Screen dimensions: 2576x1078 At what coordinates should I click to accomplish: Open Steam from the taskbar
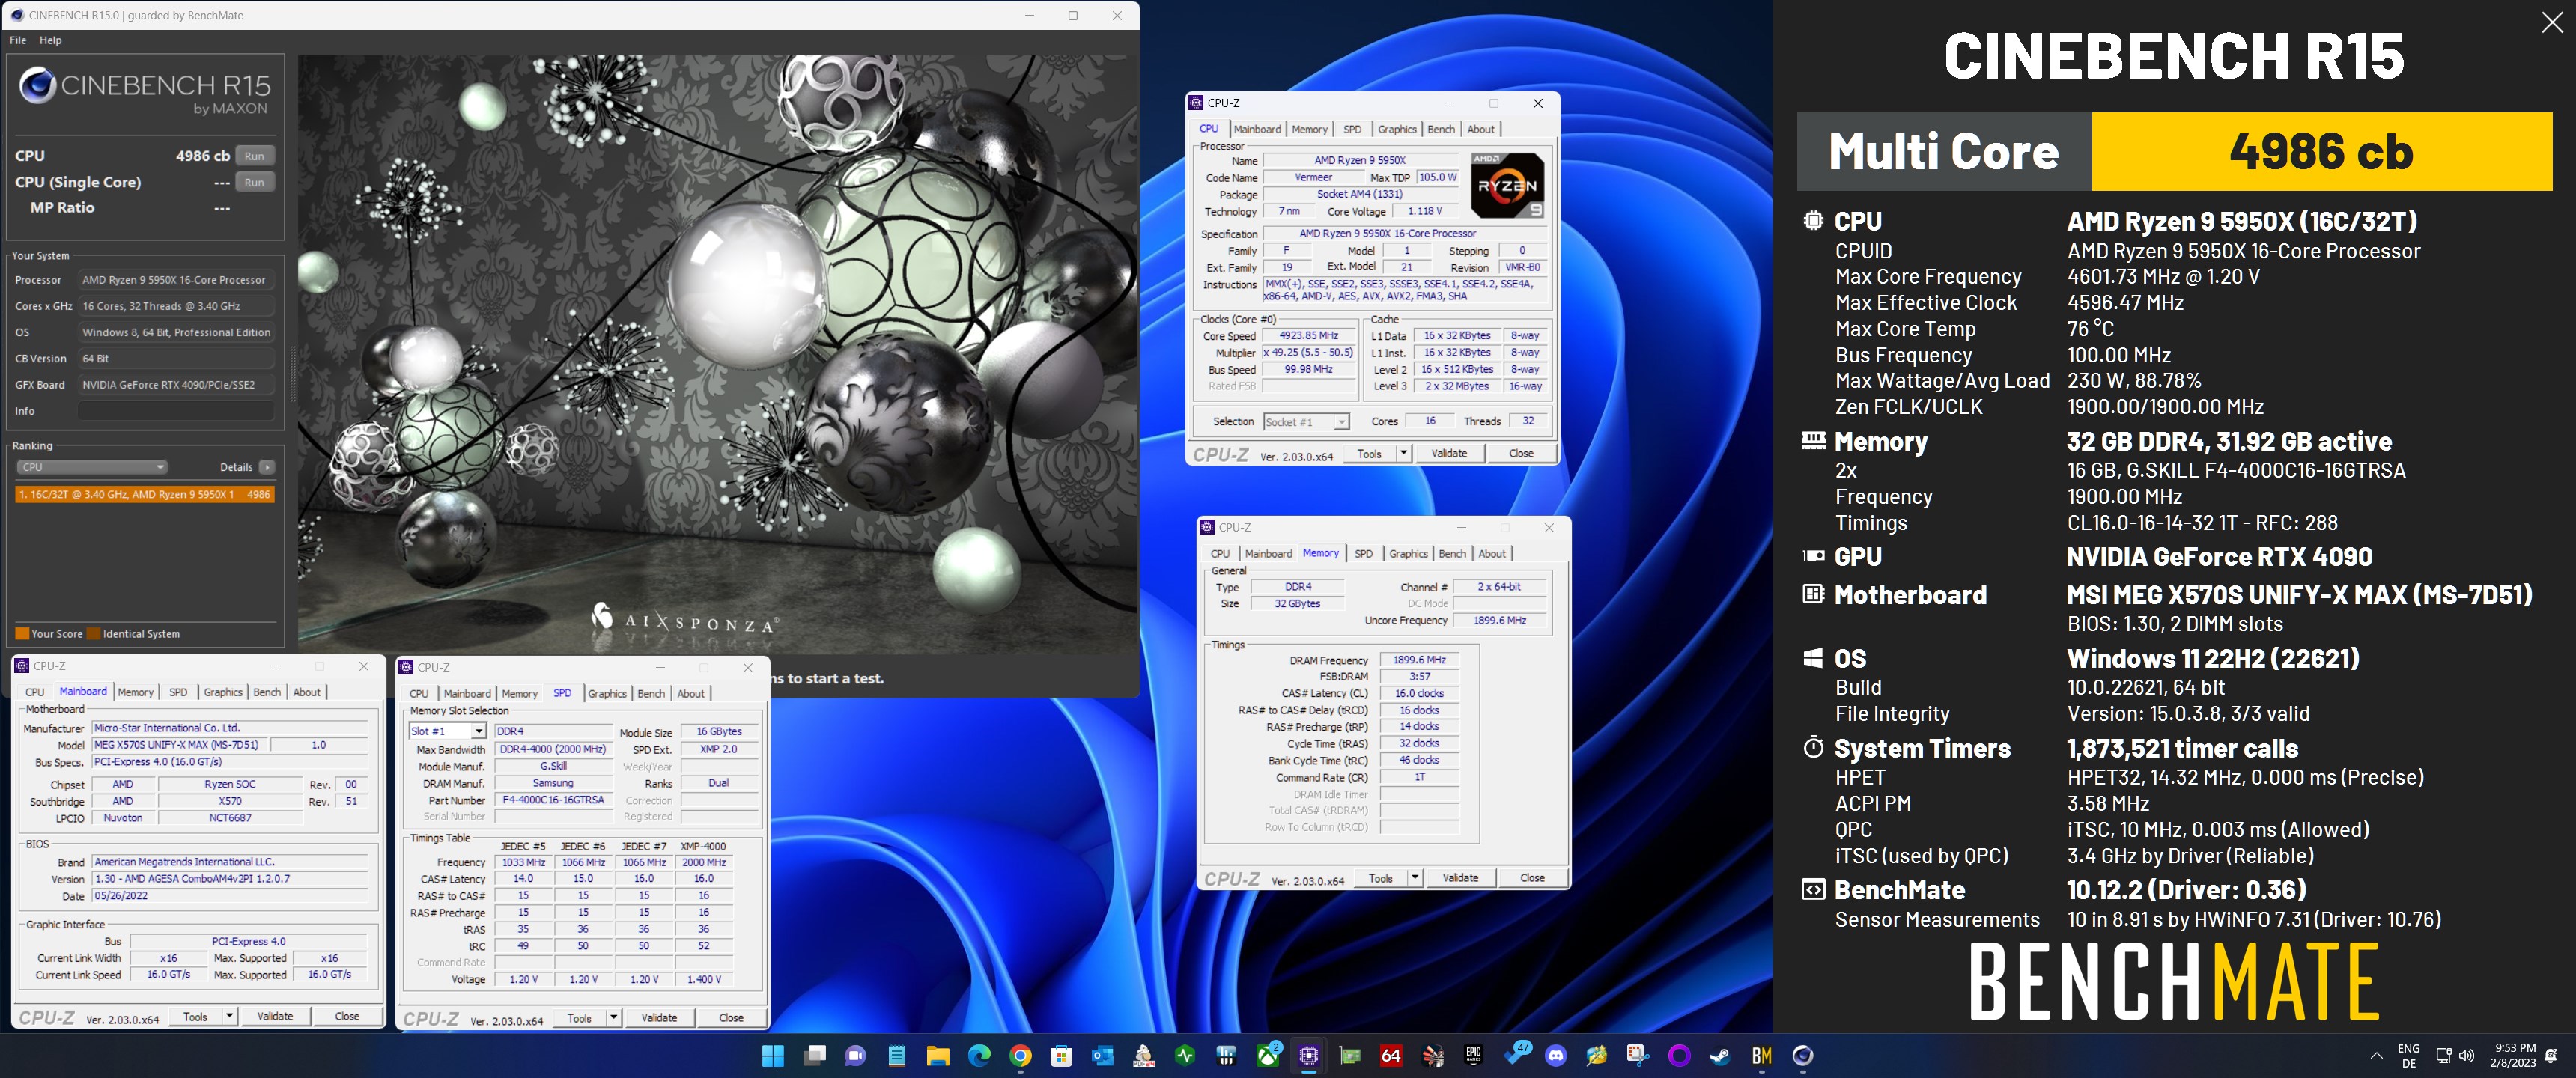[1720, 1055]
